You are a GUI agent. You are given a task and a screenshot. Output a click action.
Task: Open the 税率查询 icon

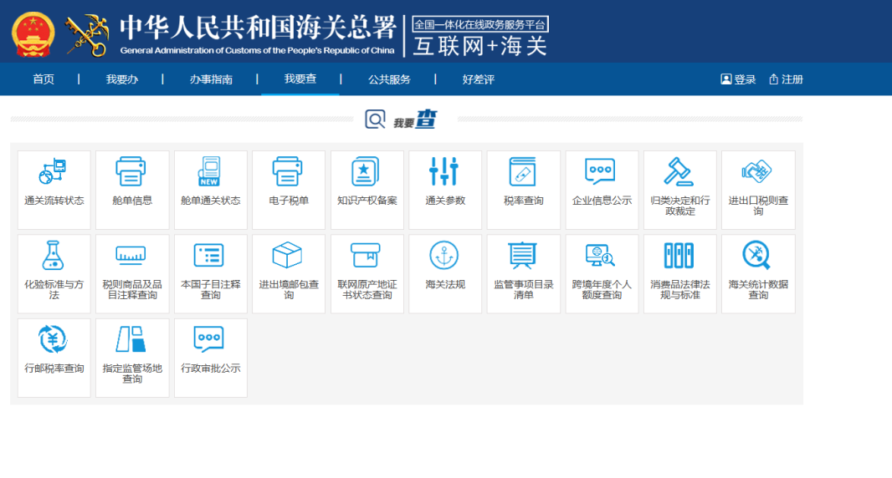point(523,172)
